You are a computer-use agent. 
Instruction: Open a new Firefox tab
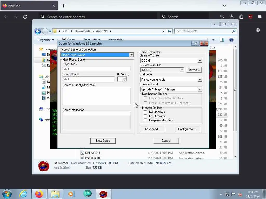[63, 6]
